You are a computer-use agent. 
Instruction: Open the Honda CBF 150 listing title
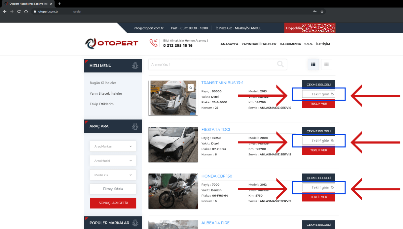click(x=217, y=176)
